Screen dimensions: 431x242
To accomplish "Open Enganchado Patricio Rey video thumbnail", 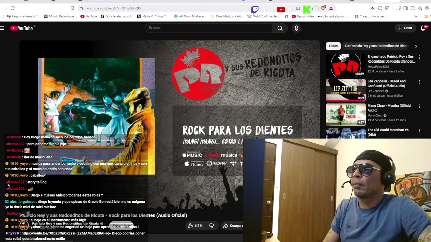I will [345, 66].
